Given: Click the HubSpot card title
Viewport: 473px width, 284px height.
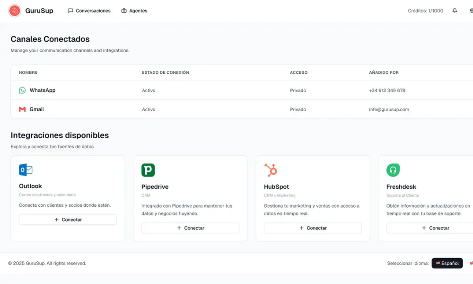Looking at the screenshot, I should click(277, 187).
